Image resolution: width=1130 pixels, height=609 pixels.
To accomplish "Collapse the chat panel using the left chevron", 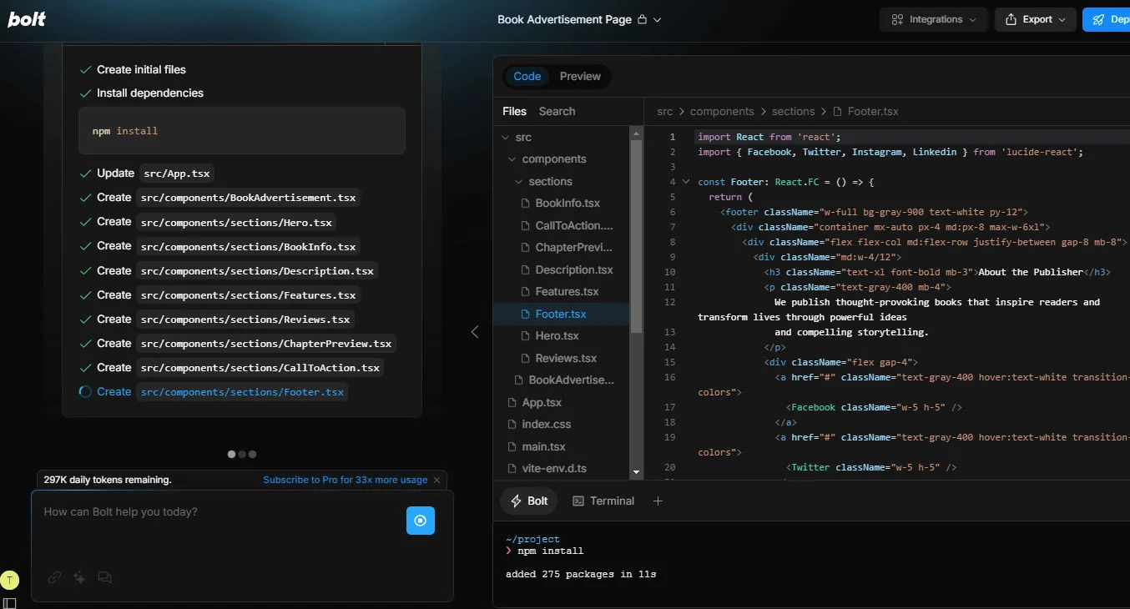I will pos(474,331).
